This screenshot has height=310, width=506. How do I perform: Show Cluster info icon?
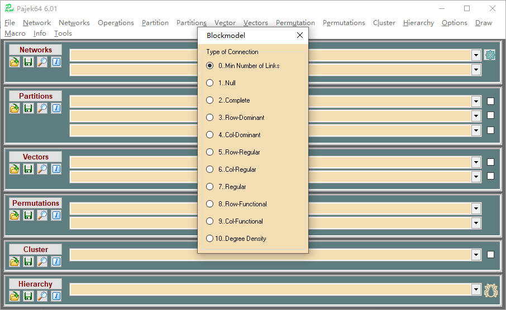[x=56, y=261]
